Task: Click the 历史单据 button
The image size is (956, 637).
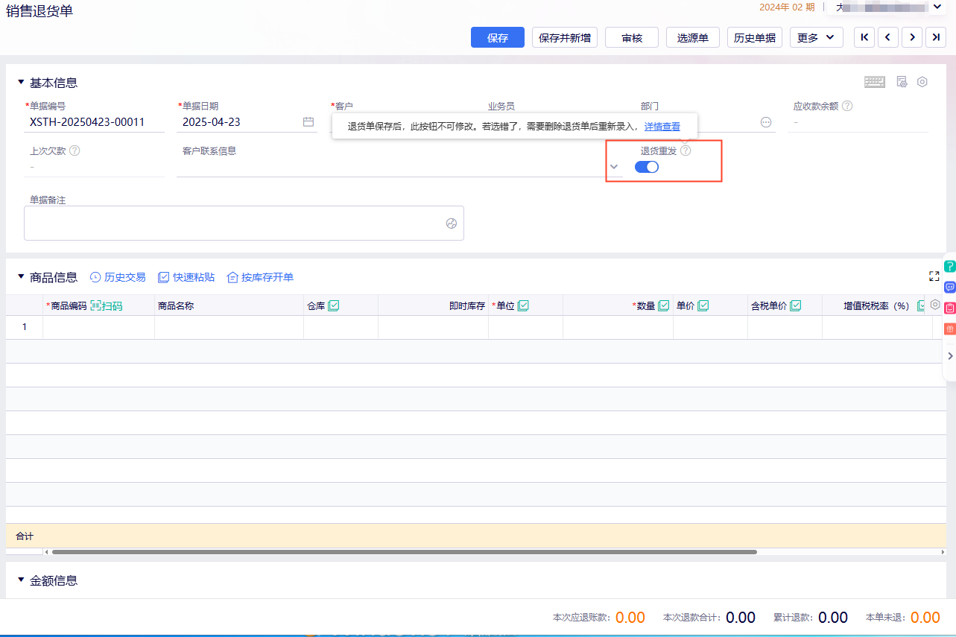Action: pos(755,37)
